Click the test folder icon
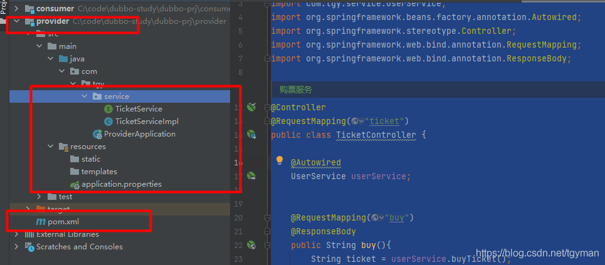605x265 pixels. tap(52, 197)
